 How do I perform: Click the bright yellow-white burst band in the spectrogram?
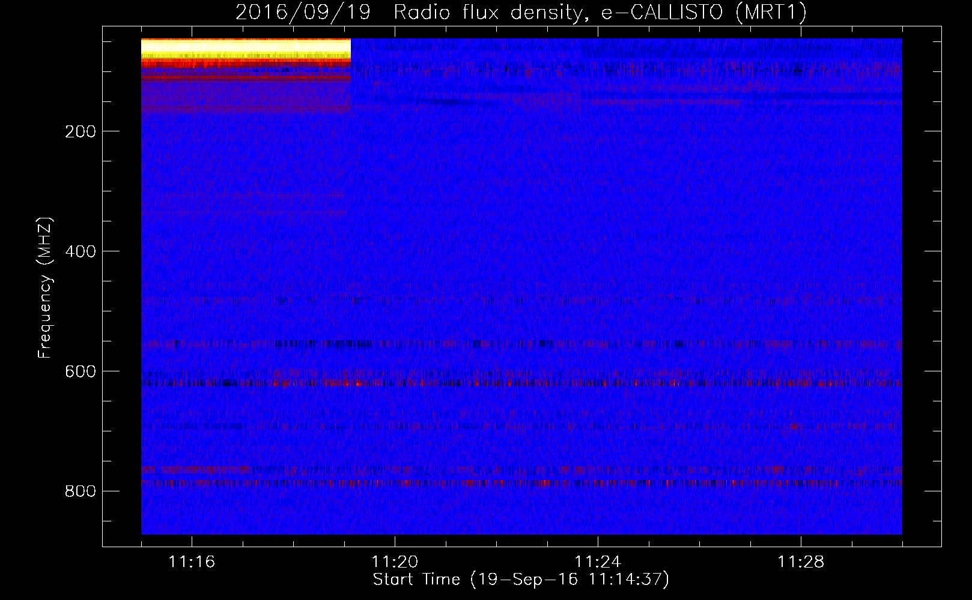click(246, 47)
